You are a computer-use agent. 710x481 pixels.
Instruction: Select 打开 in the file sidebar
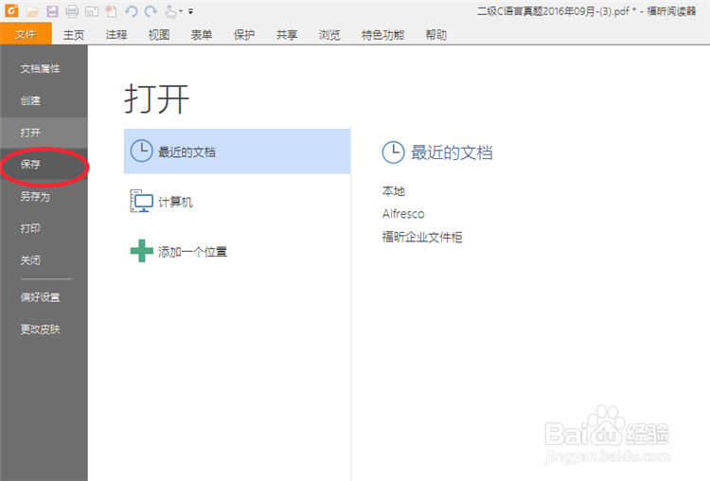click(44, 133)
